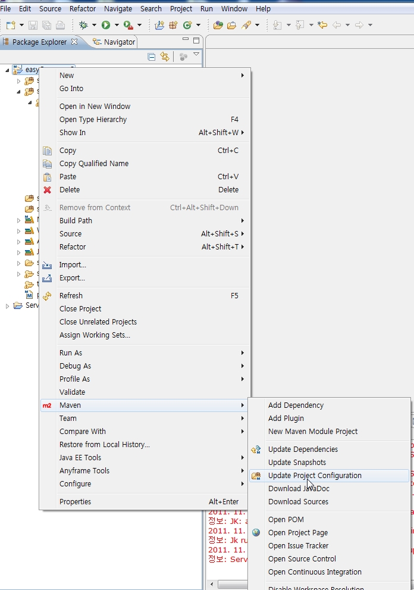The height and width of the screenshot is (590, 414).
Task: Click the Delete red X menu entry
Action: (x=69, y=190)
